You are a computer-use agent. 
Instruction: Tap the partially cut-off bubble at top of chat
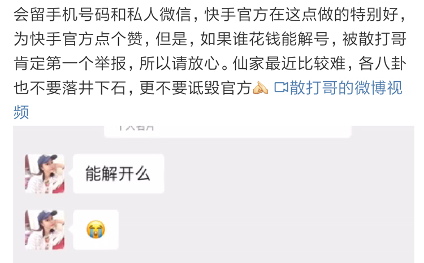click(228, 131)
